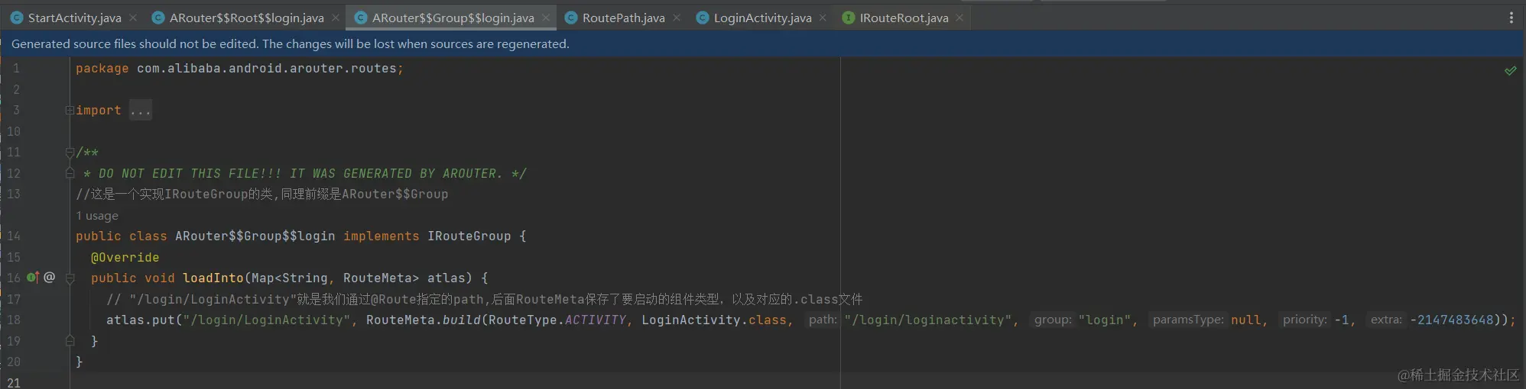This screenshot has width=1526, height=389.
Task: Click the '1 usage' hint above the class
Action: (x=97, y=216)
